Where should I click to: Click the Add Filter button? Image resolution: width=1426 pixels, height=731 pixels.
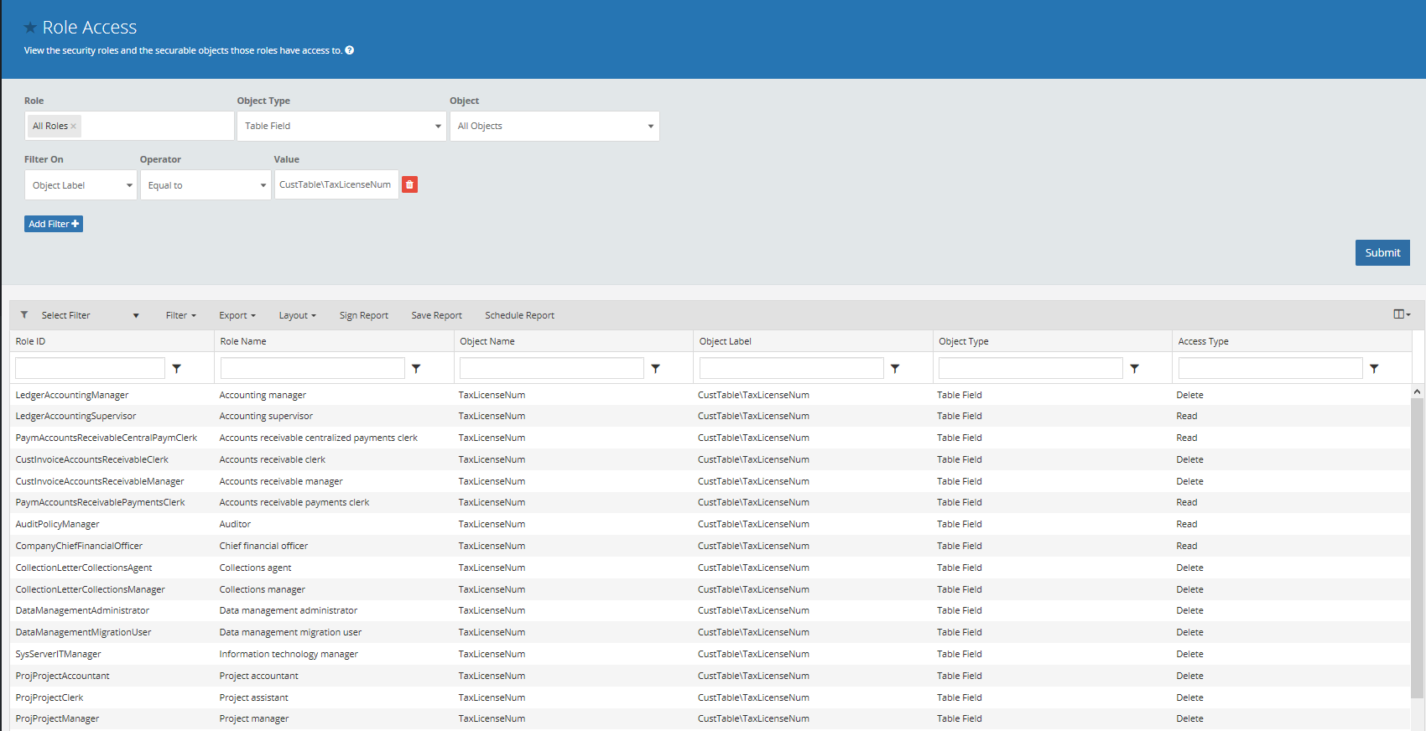click(x=54, y=224)
